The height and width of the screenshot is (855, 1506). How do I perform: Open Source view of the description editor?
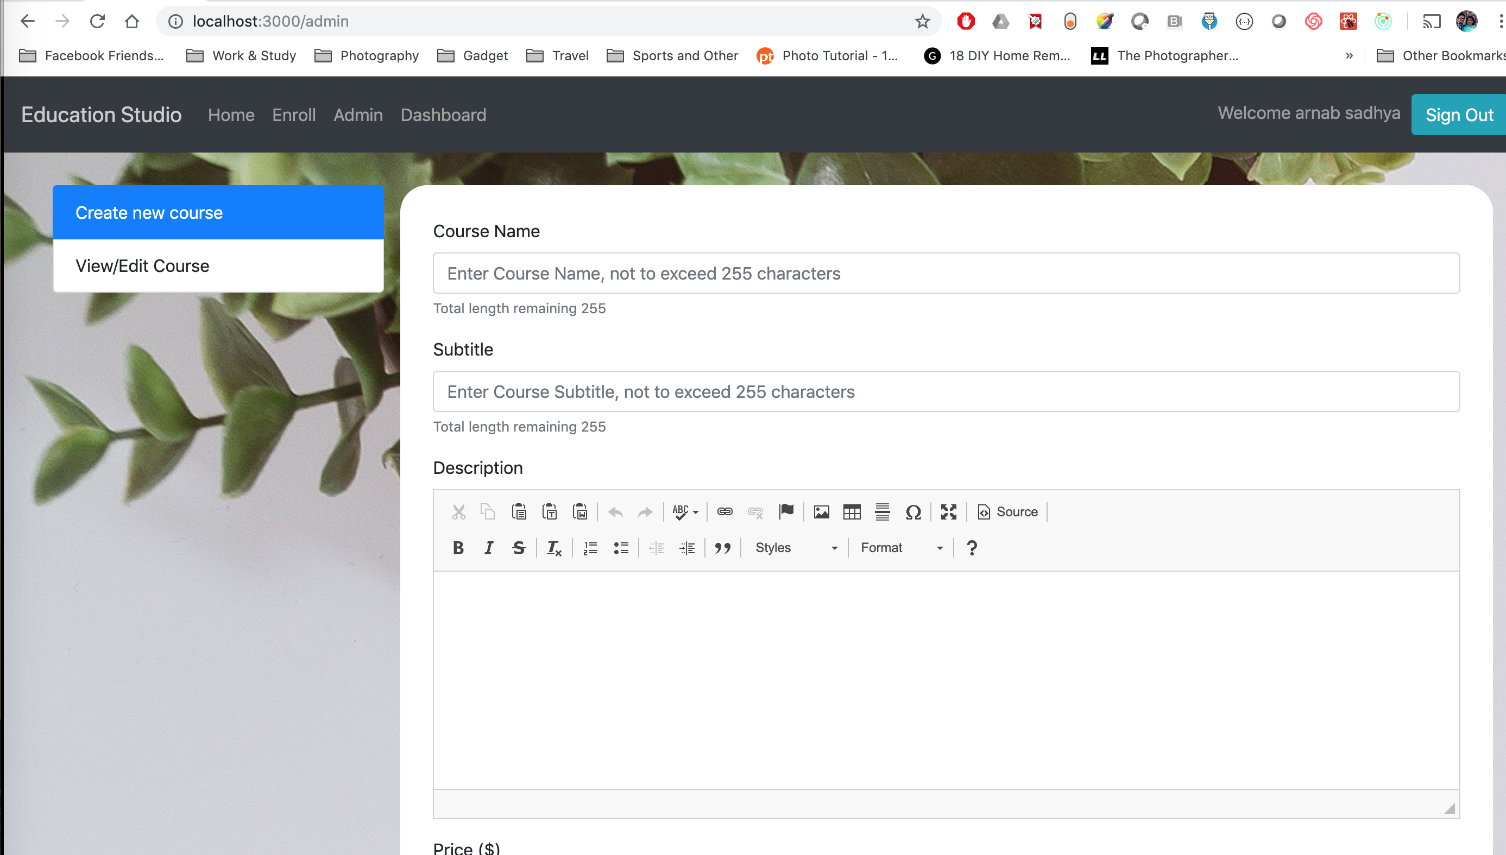(x=1007, y=511)
